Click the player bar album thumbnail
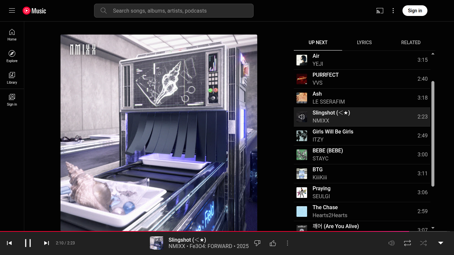Viewport: 454px width, 255px height. pos(157,243)
